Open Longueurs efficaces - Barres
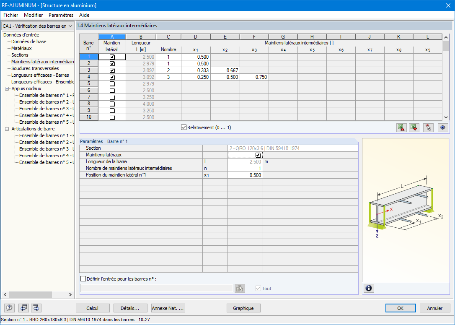455x325 pixels. pyautogui.click(x=40, y=75)
